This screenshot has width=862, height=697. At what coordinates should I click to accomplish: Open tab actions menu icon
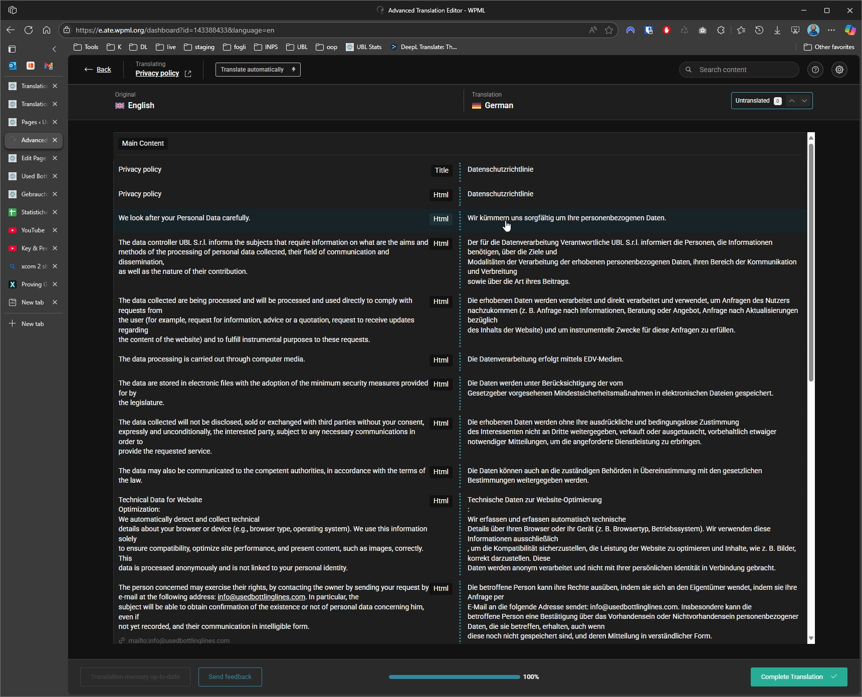[x=12, y=49]
